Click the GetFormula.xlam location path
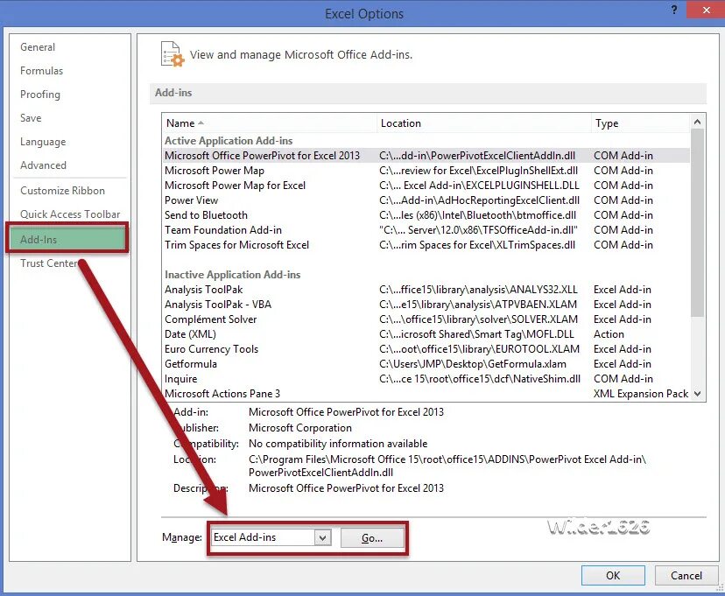The image size is (725, 596). [x=473, y=363]
